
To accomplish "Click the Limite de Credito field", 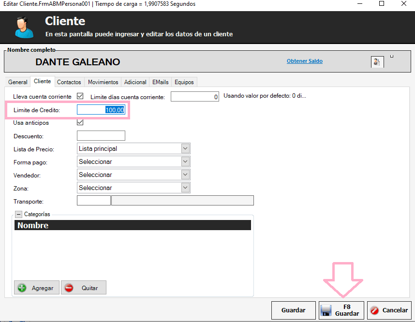I will click(x=101, y=110).
